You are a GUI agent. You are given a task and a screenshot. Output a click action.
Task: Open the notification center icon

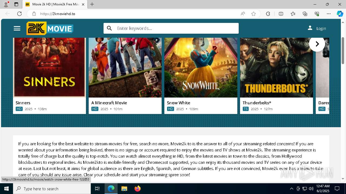click(337, 189)
